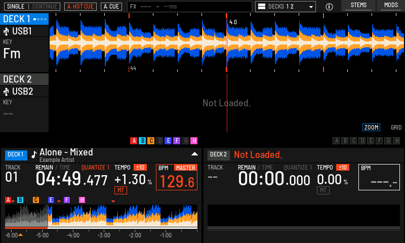
Task: Click track title Alone - Mixed
Action: click(x=66, y=152)
